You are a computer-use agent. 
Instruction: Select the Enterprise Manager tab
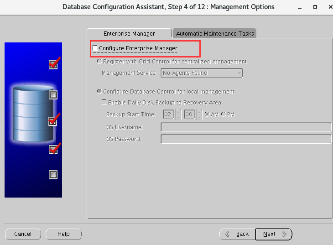tap(129, 33)
